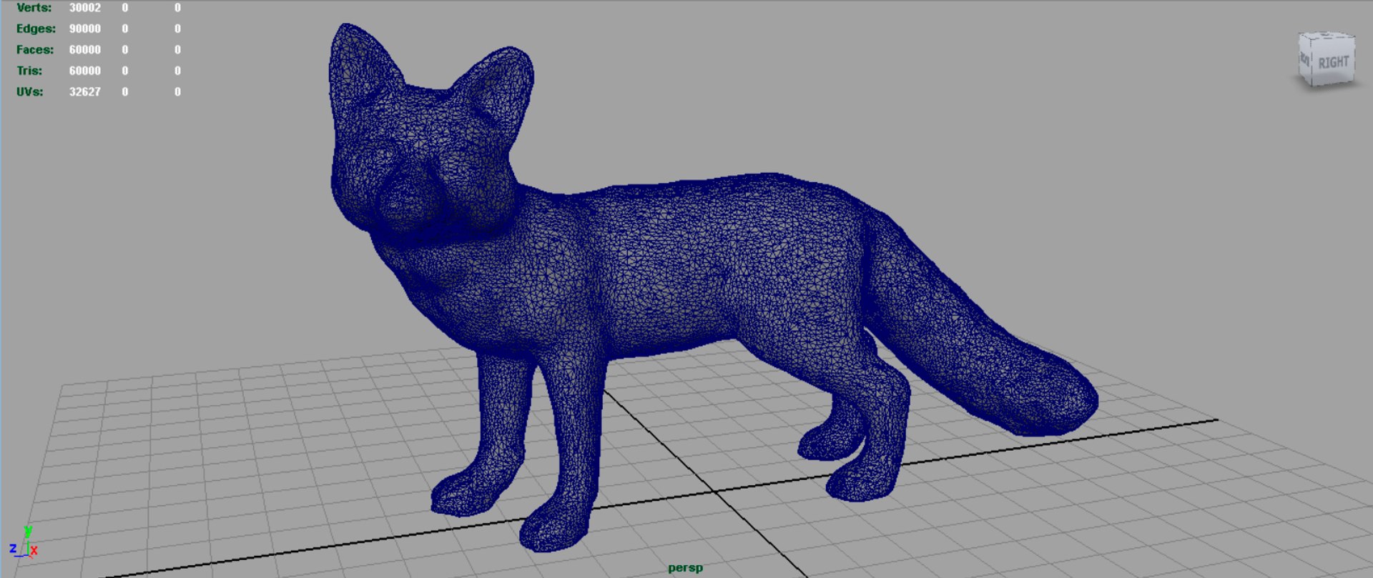Click the Edges: heads-up label

tap(36, 29)
